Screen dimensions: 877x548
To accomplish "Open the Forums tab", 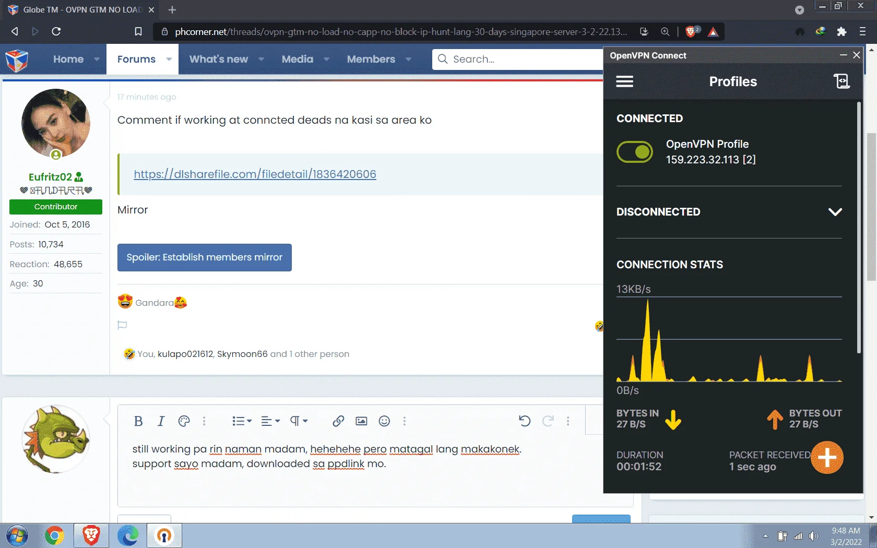I will point(136,59).
